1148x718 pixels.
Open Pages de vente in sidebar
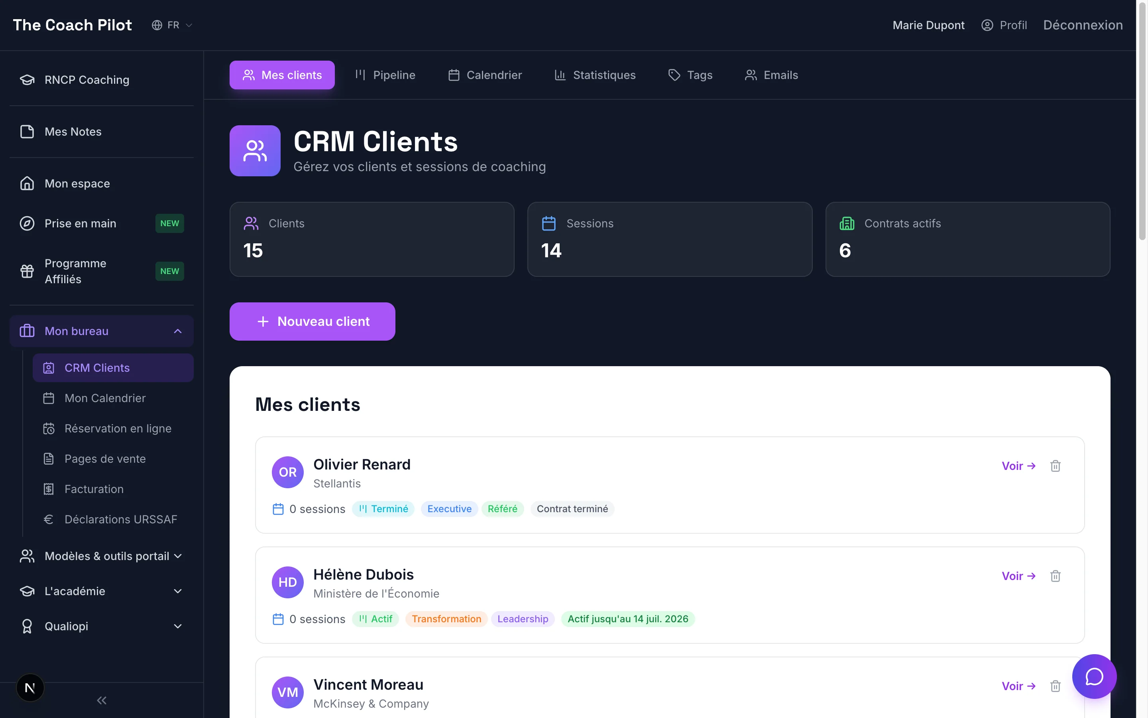click(113, 459)
